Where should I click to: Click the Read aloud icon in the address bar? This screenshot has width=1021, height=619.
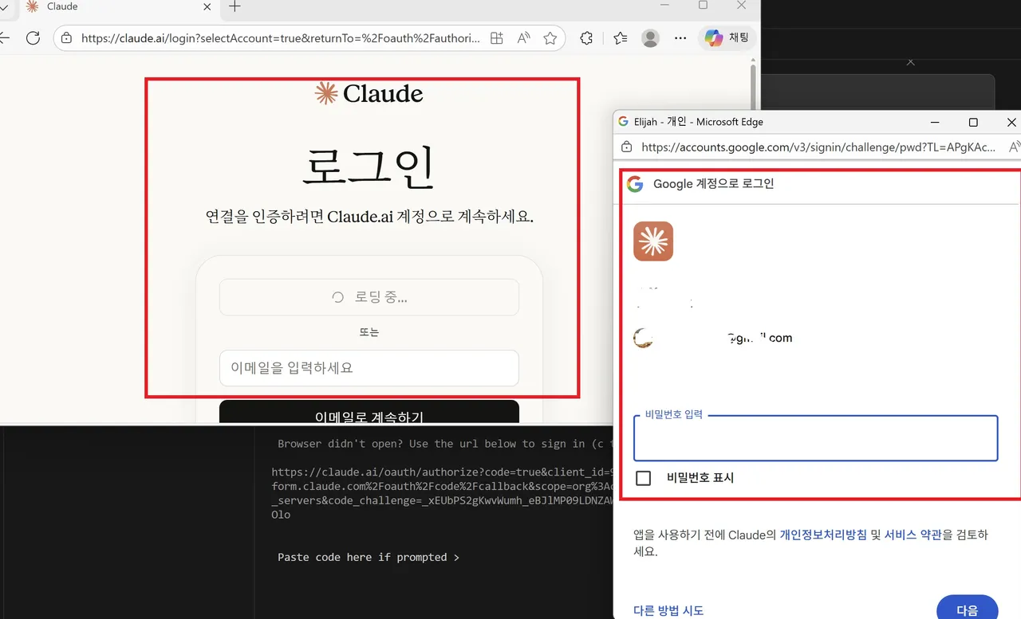coord(522,37)
